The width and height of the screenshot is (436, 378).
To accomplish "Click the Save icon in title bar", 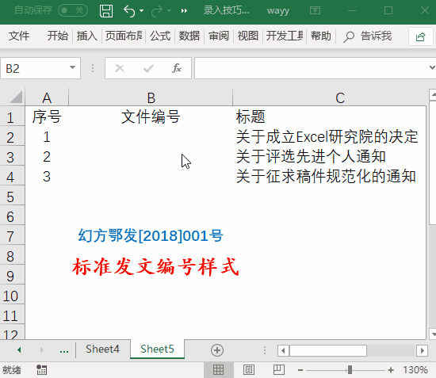I will [106, 11].
